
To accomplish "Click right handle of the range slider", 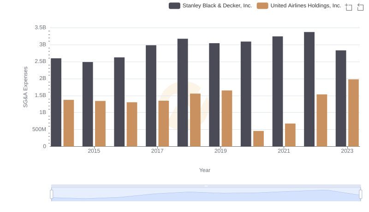I will (x=360, y=195).
